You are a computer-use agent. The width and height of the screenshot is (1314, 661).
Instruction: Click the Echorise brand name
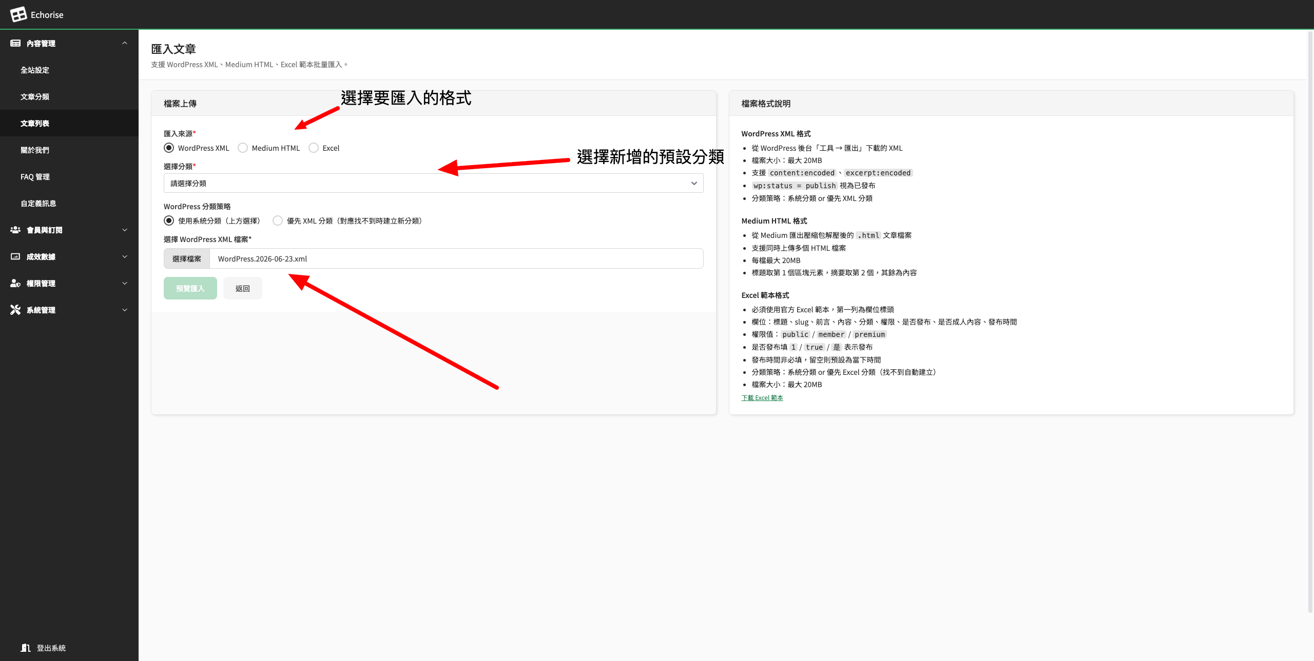click(x=47, y=15)
